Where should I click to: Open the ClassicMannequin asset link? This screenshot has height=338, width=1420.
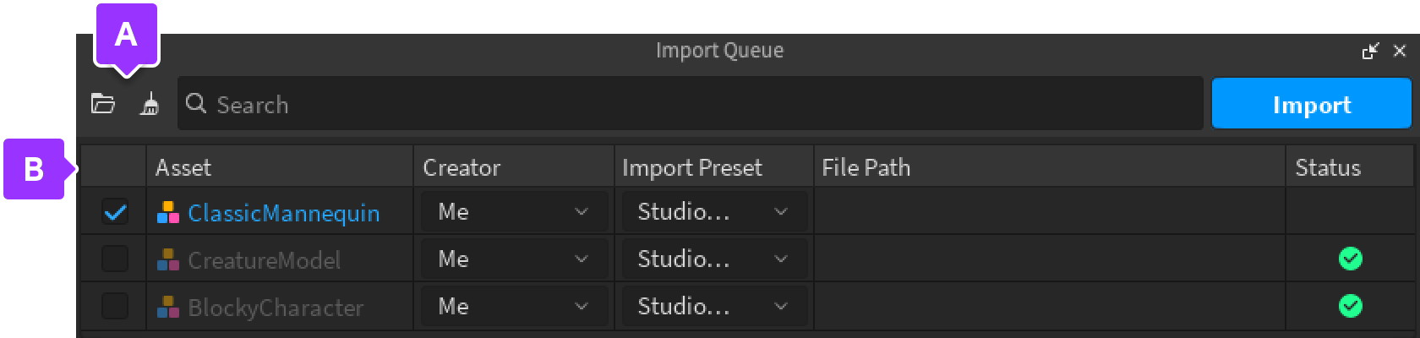pyautogui.click(x=283, y=213)
